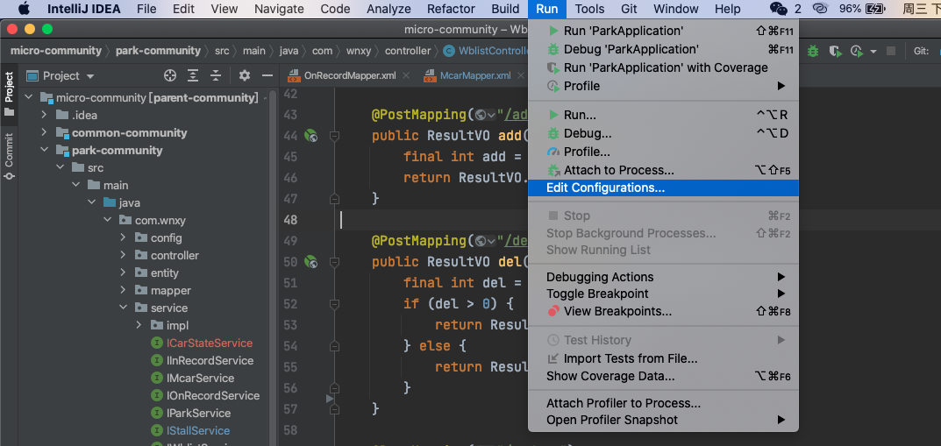
Task: Open Project panel gear settings
Action: coord(245,75)
